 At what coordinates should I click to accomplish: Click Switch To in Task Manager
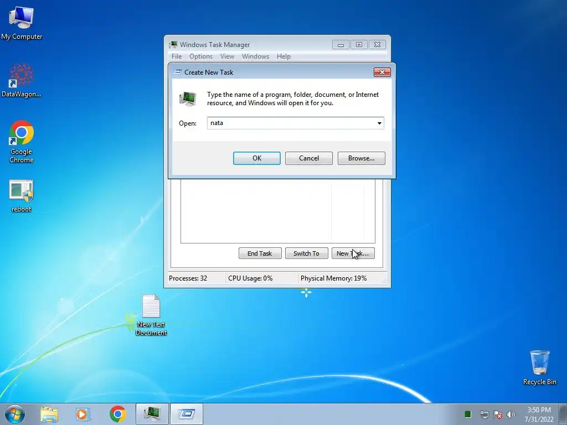pos(306,253)
